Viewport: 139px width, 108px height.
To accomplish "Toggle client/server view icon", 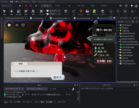I will [30, 6].
